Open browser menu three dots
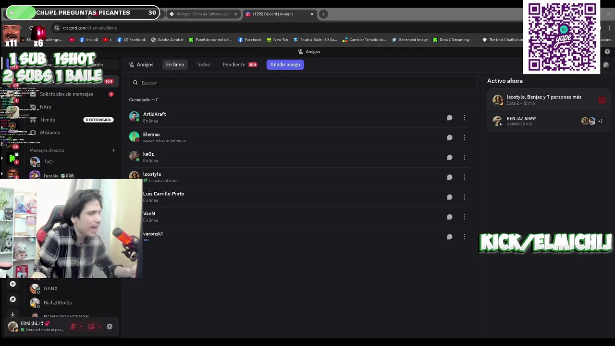This screenshot has height=346, width=615. (609, 28)
